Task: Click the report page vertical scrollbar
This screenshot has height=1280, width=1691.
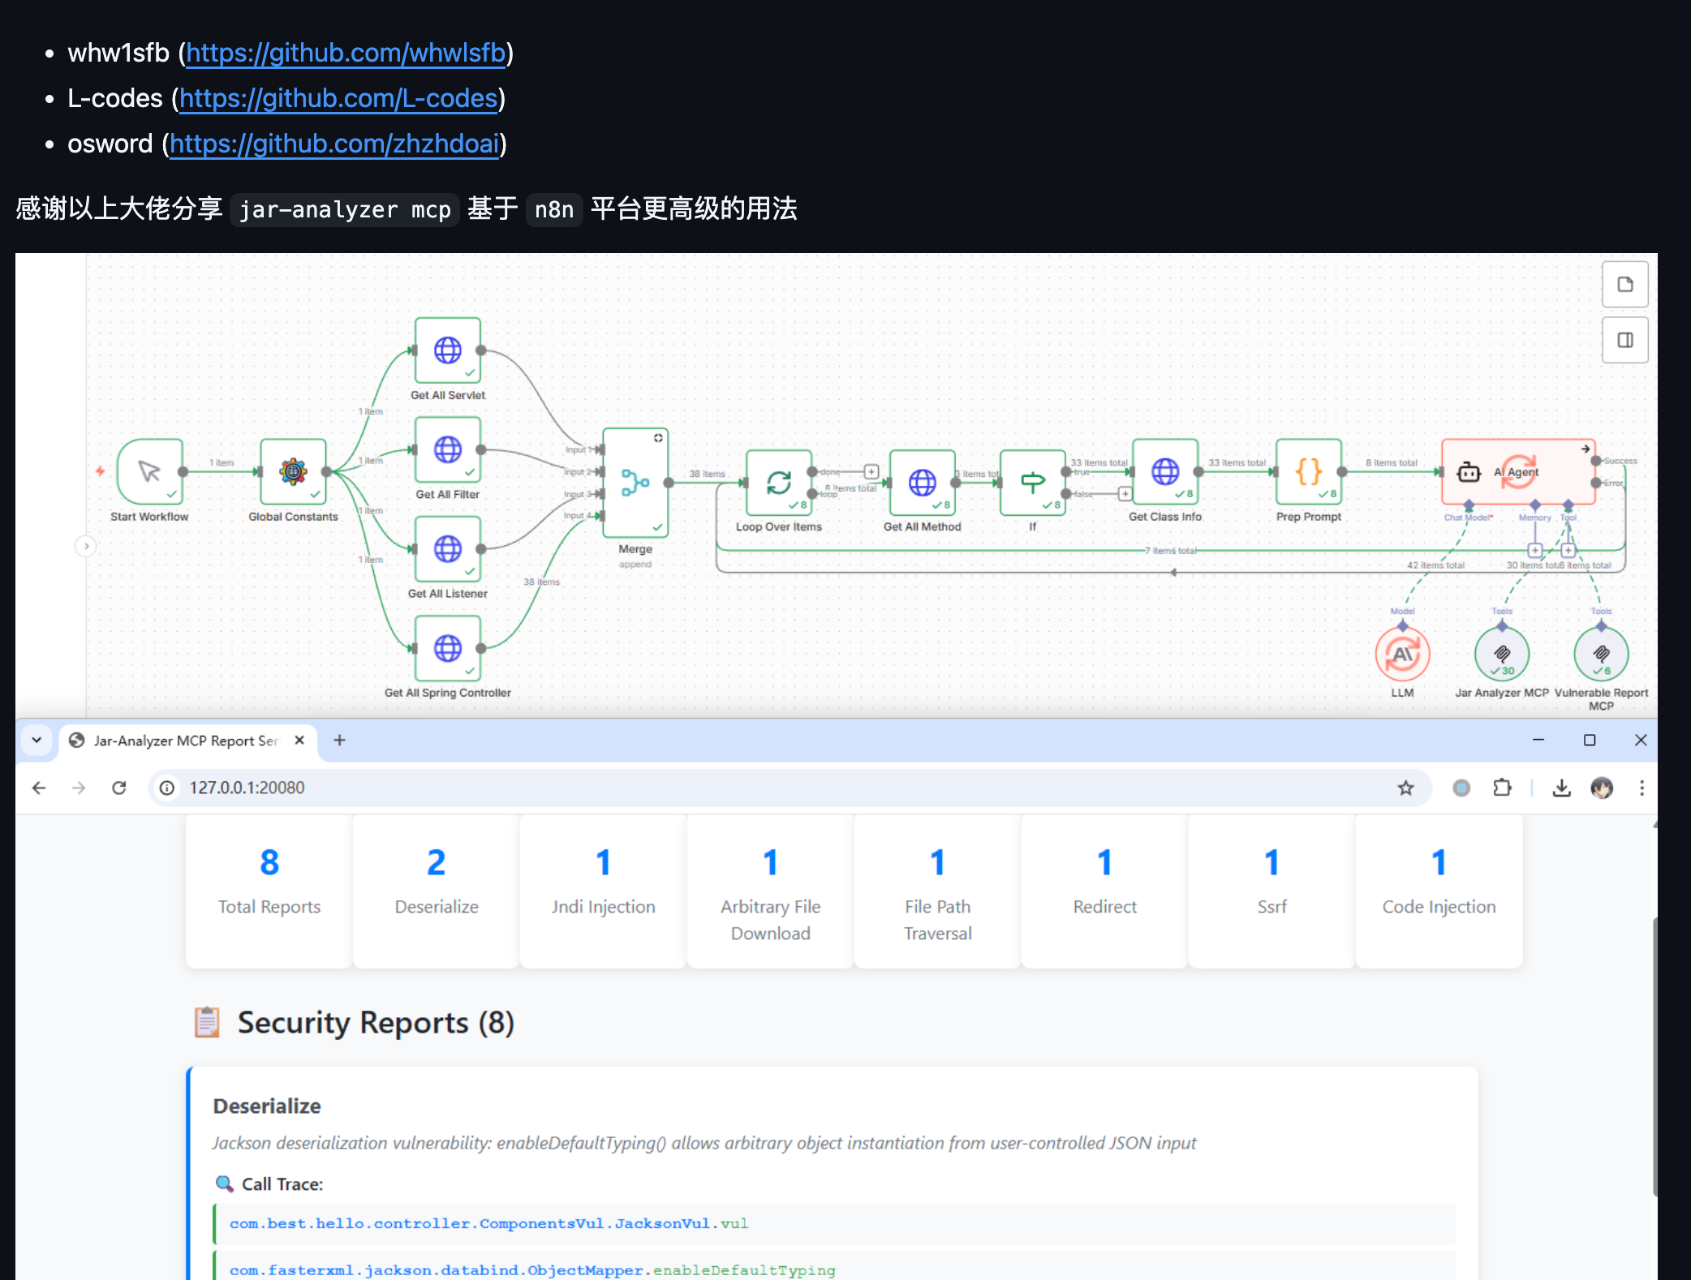Action: [x=1654, y=1056]
